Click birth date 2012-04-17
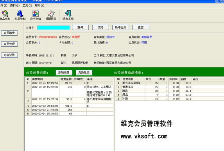Viewport: 224px width, 151px height. click(x=45, y=63)
